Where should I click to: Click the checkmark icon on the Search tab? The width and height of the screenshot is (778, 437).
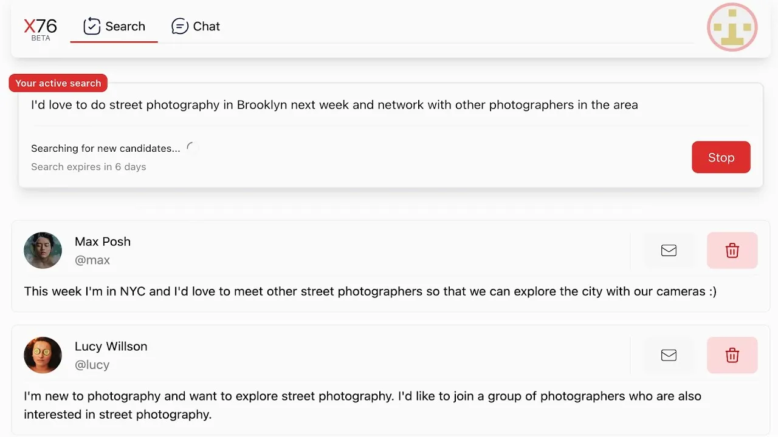pos(92,26)
